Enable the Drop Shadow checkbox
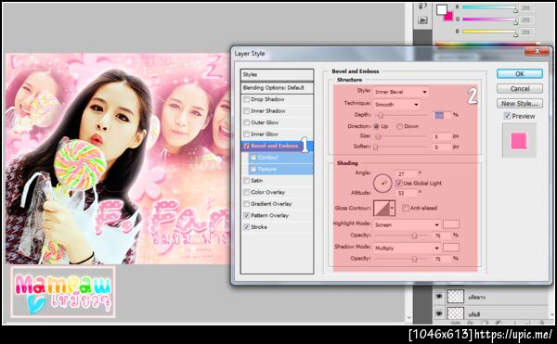This screenshot has height=344, width=557. pyautogui.click(x=247, y=99)
